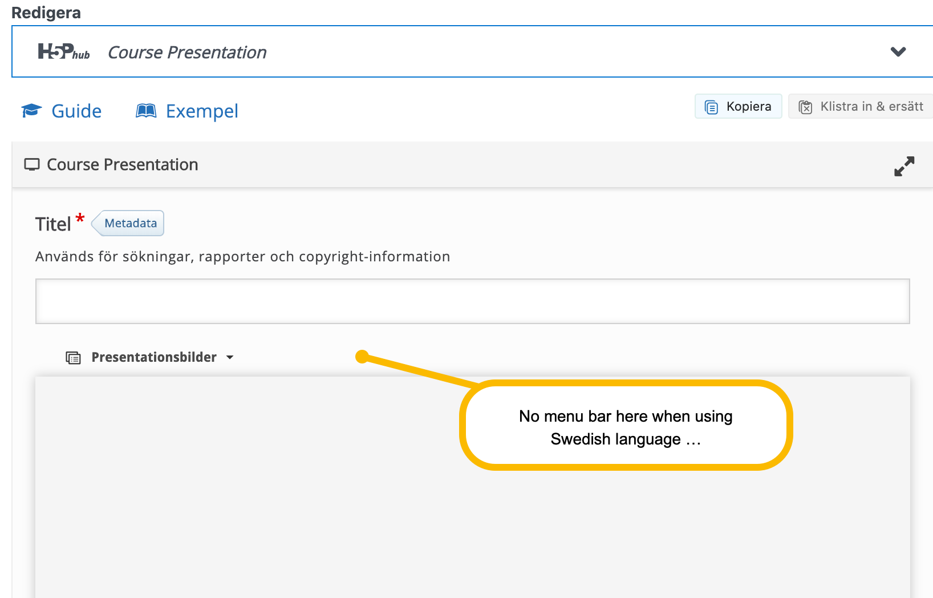Screen dimensions: 933x598
Task: Open the Metadata button
Action: pyautogui.click(x=128, y=223)
